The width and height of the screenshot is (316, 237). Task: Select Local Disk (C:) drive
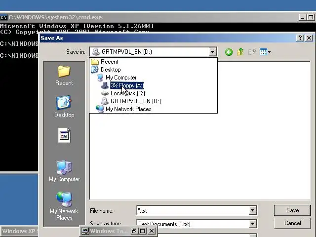pos(128,93)
